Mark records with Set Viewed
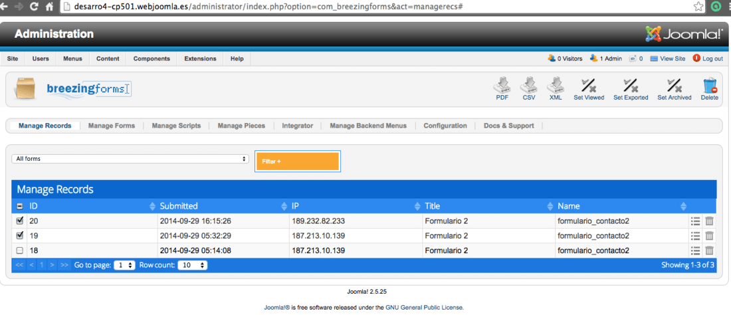Image resolution: width=731 pixels, height=315 pixels. [x=588, y=89]
